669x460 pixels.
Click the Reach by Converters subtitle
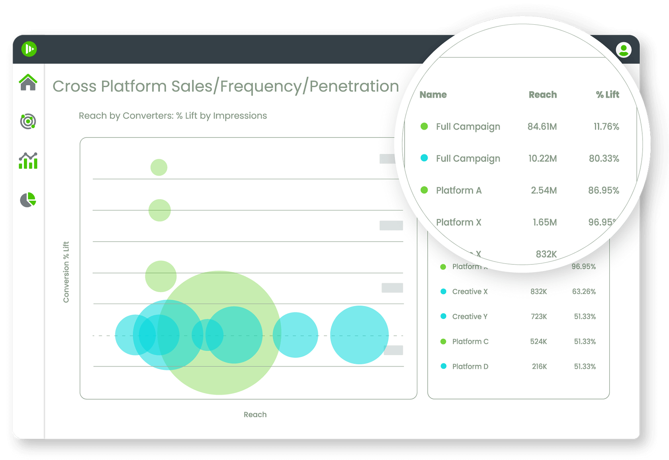[173, 116]
